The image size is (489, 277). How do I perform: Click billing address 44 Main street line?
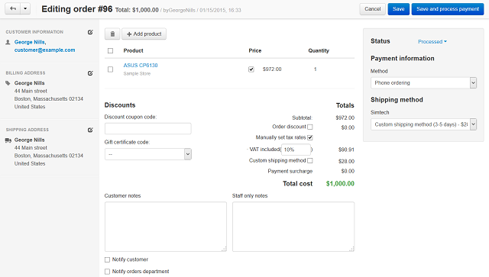(31, 91)
